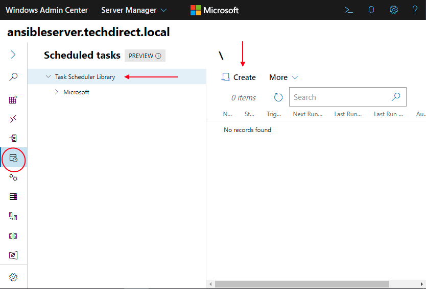Click the Windows Admin Center title link
This screenshot has height=289, width=426.
47,10
